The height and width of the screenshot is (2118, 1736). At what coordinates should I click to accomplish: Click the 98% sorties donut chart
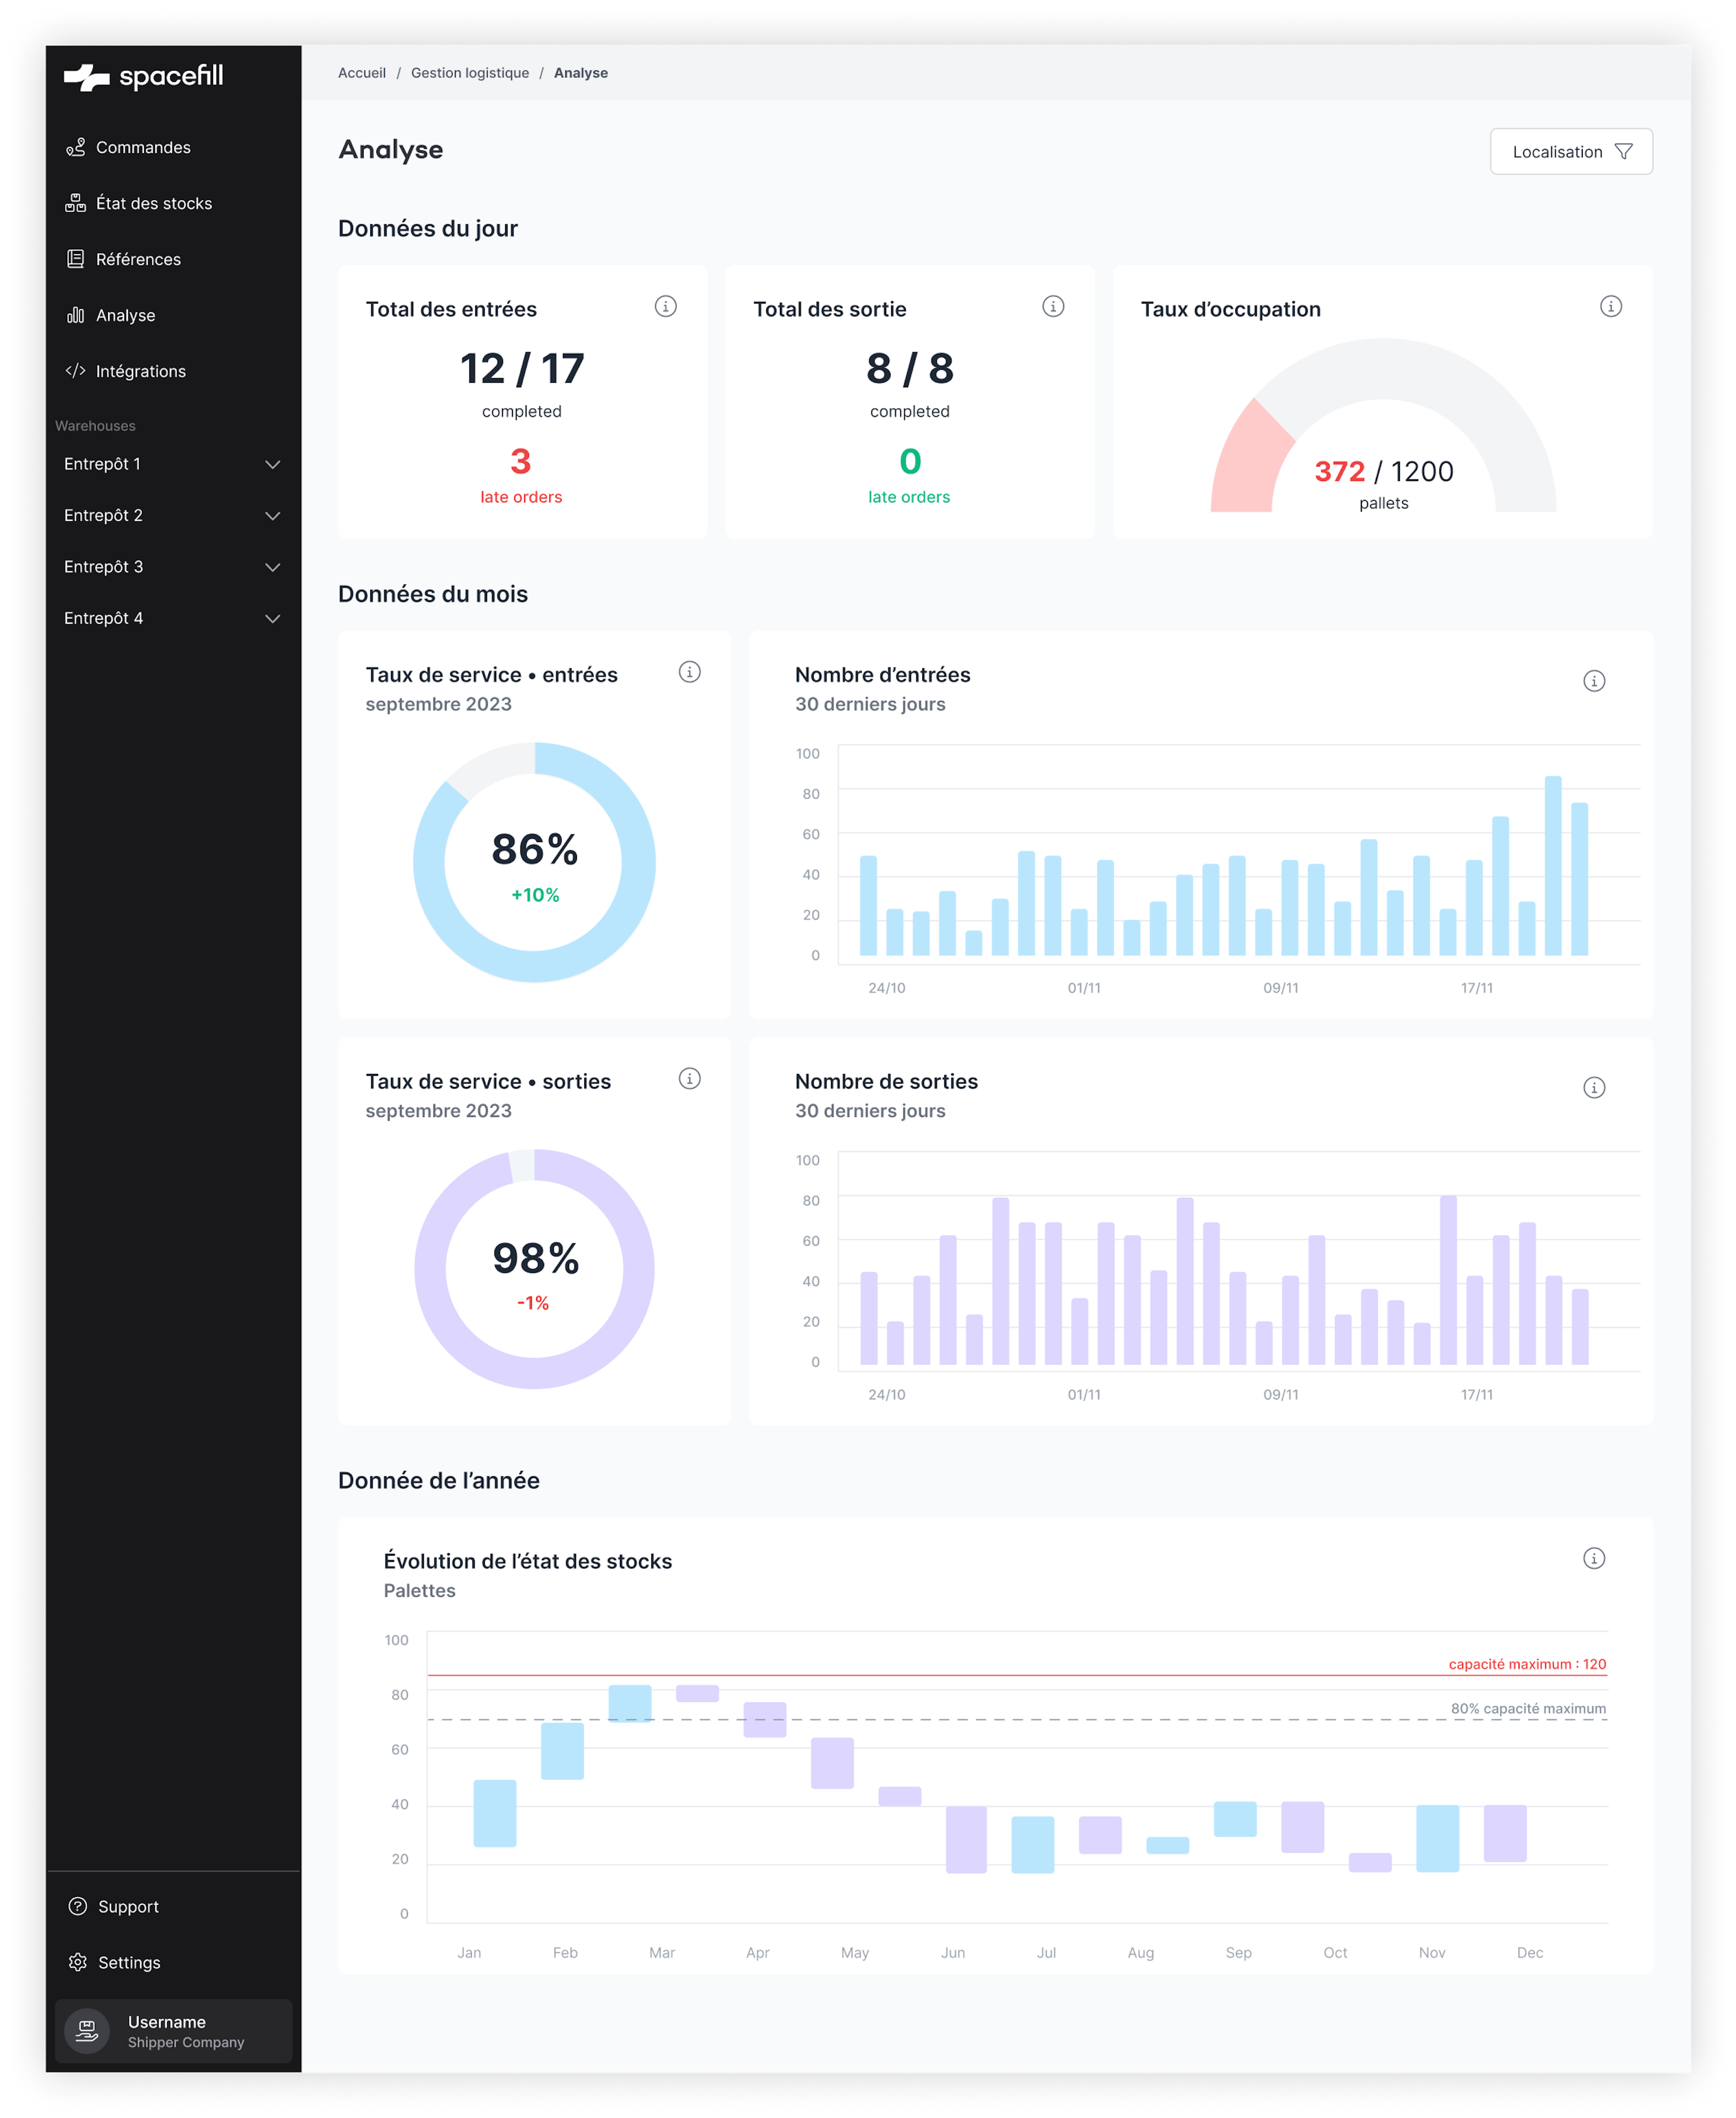point(534,1269)
